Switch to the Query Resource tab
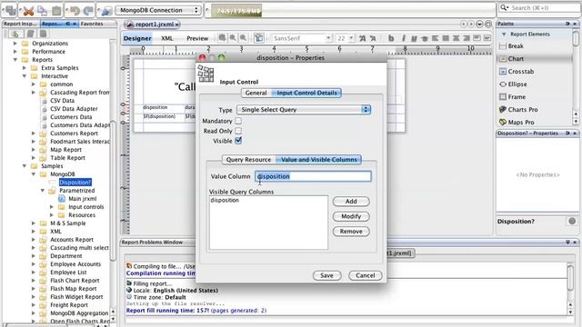The height and width of the screenshot is (327, 582). tap(248, 160)
